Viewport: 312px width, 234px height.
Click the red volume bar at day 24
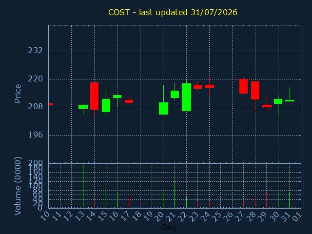209,205
